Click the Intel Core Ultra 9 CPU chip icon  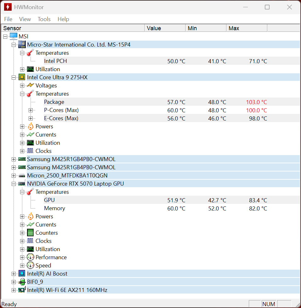point(22,77)
